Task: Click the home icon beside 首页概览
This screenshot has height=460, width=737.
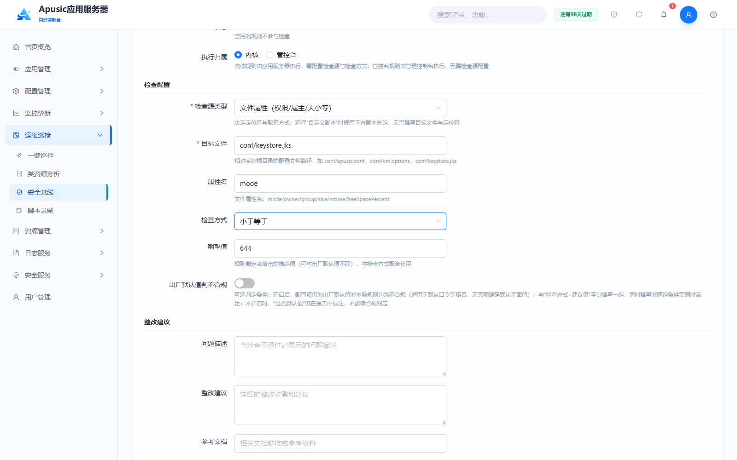Action: coord(16,47)
